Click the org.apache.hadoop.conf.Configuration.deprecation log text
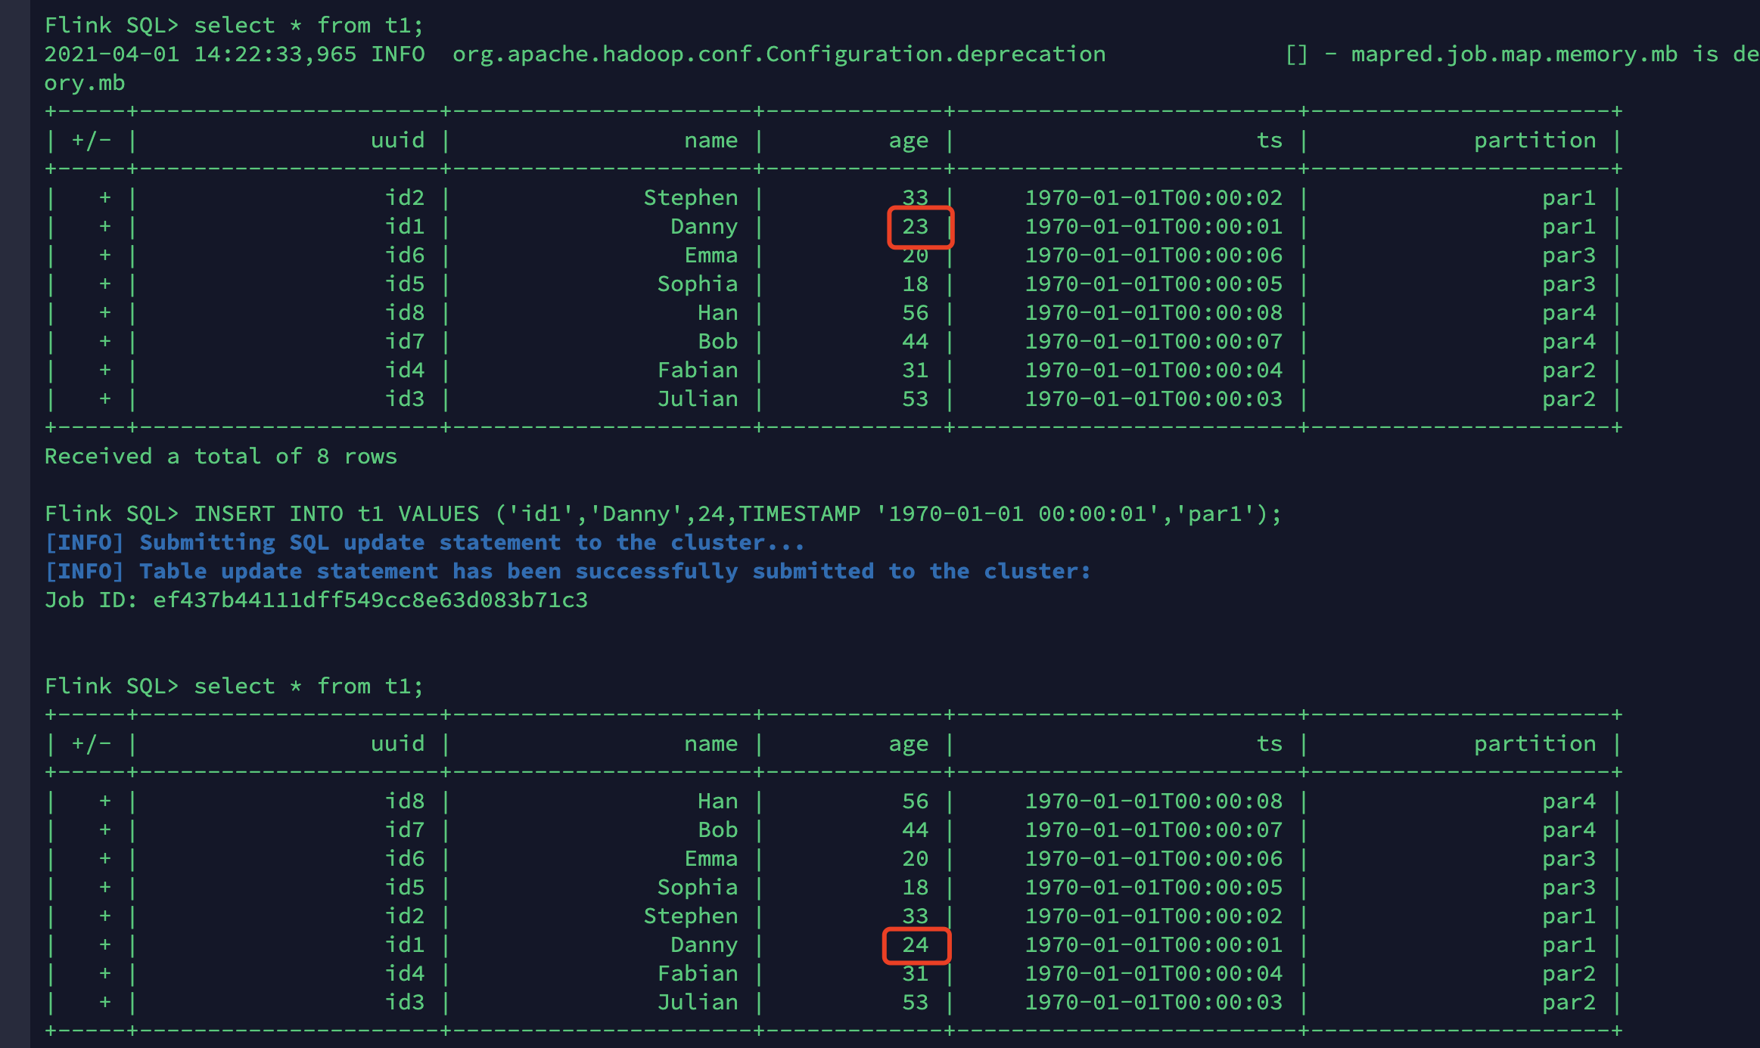This screenshot has width=1760, height=1048. coord(779,54)
